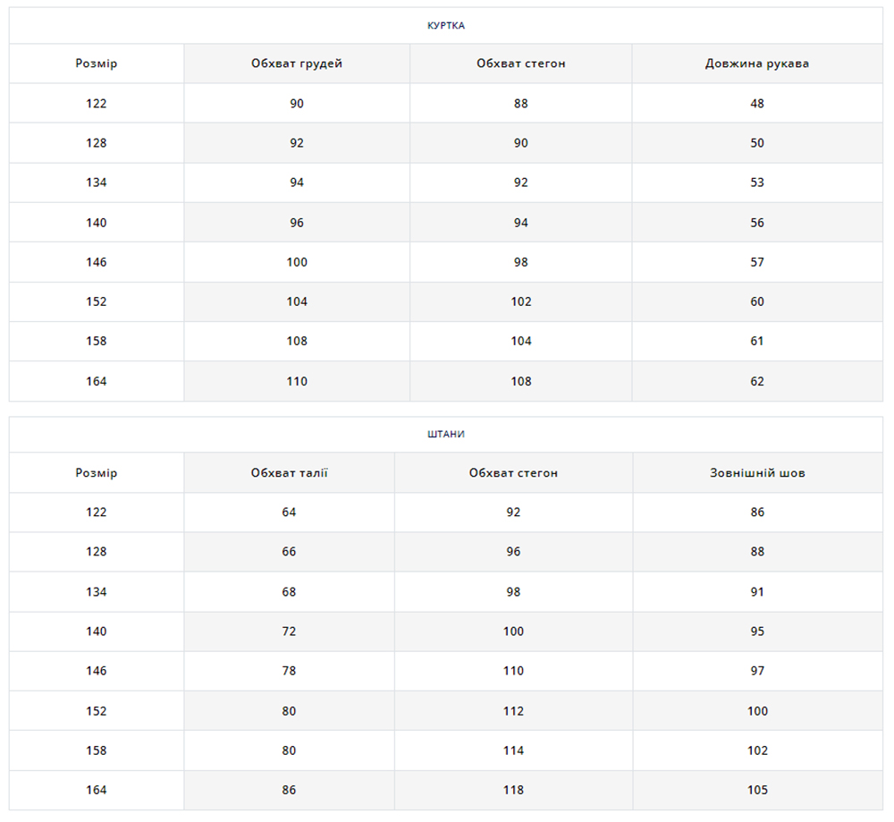Screen dimensions: 894x822
Task: Select the Довжина рукава column header
Action: tap(757, 64)
